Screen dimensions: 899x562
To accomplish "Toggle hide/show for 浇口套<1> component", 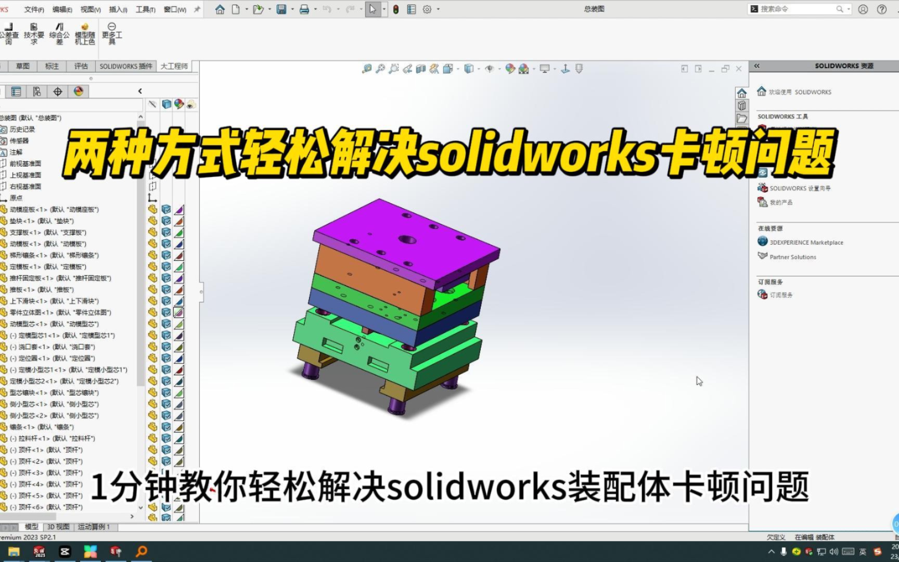I will [x=152, y=347].
